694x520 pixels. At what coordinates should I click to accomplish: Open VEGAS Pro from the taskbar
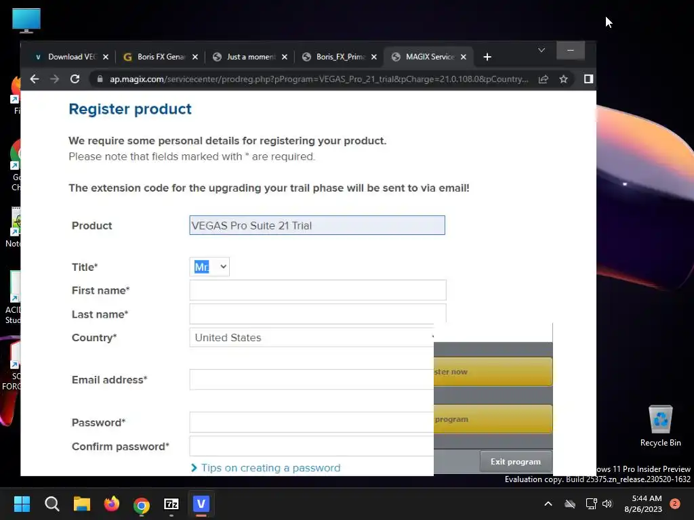tap(201, 504)
